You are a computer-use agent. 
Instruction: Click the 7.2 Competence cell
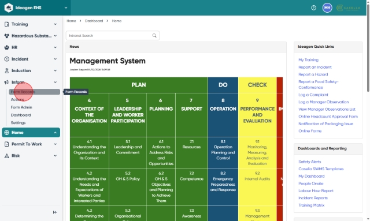point(191,187)
